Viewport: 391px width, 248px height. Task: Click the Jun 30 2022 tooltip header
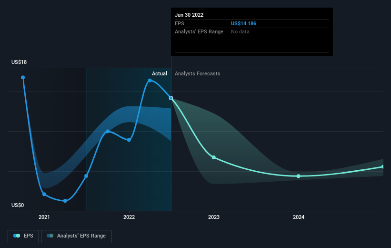189,15
